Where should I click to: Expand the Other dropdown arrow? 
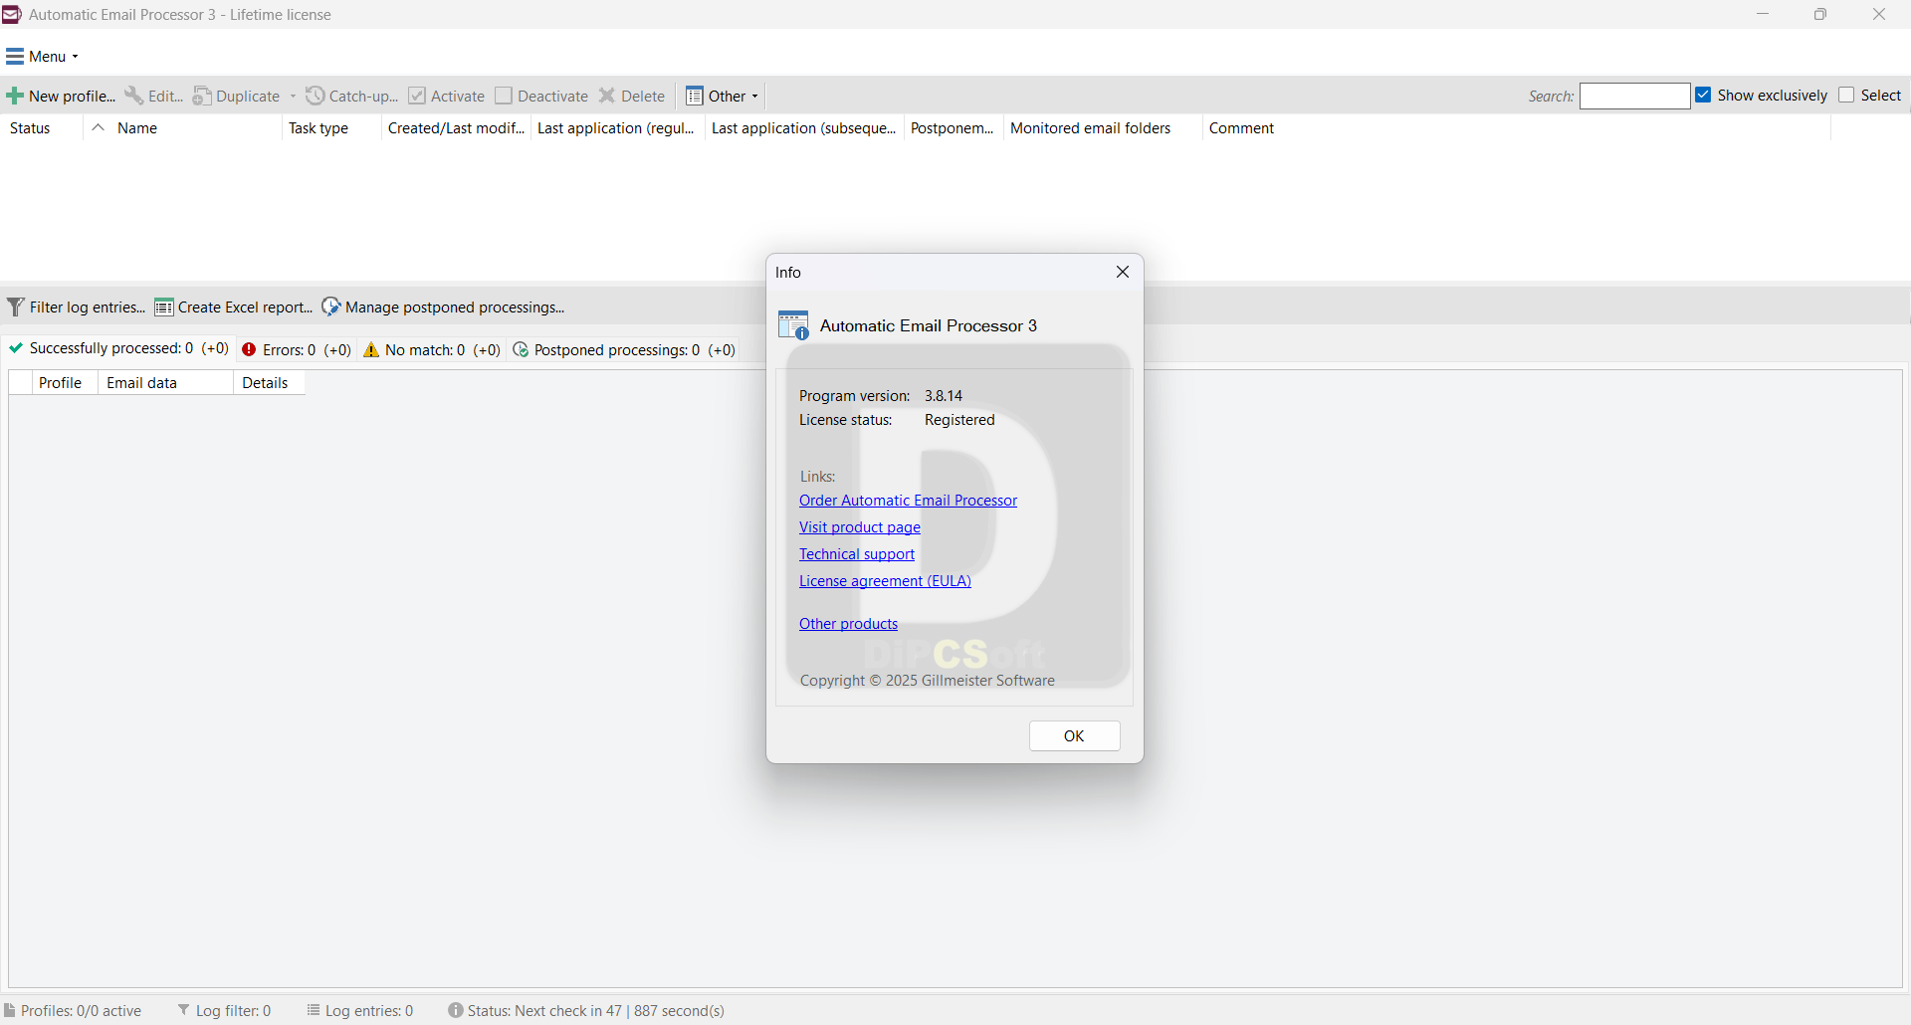tap(755, 97)
